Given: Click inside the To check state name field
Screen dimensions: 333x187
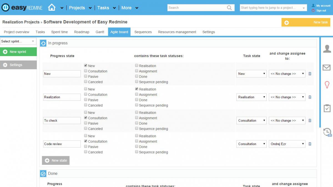Looking at the screenshot, I should coord(62,120).
